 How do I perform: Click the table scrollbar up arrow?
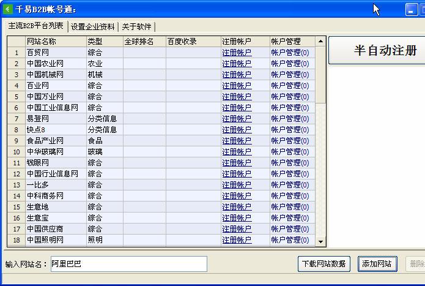click(320, 42)
